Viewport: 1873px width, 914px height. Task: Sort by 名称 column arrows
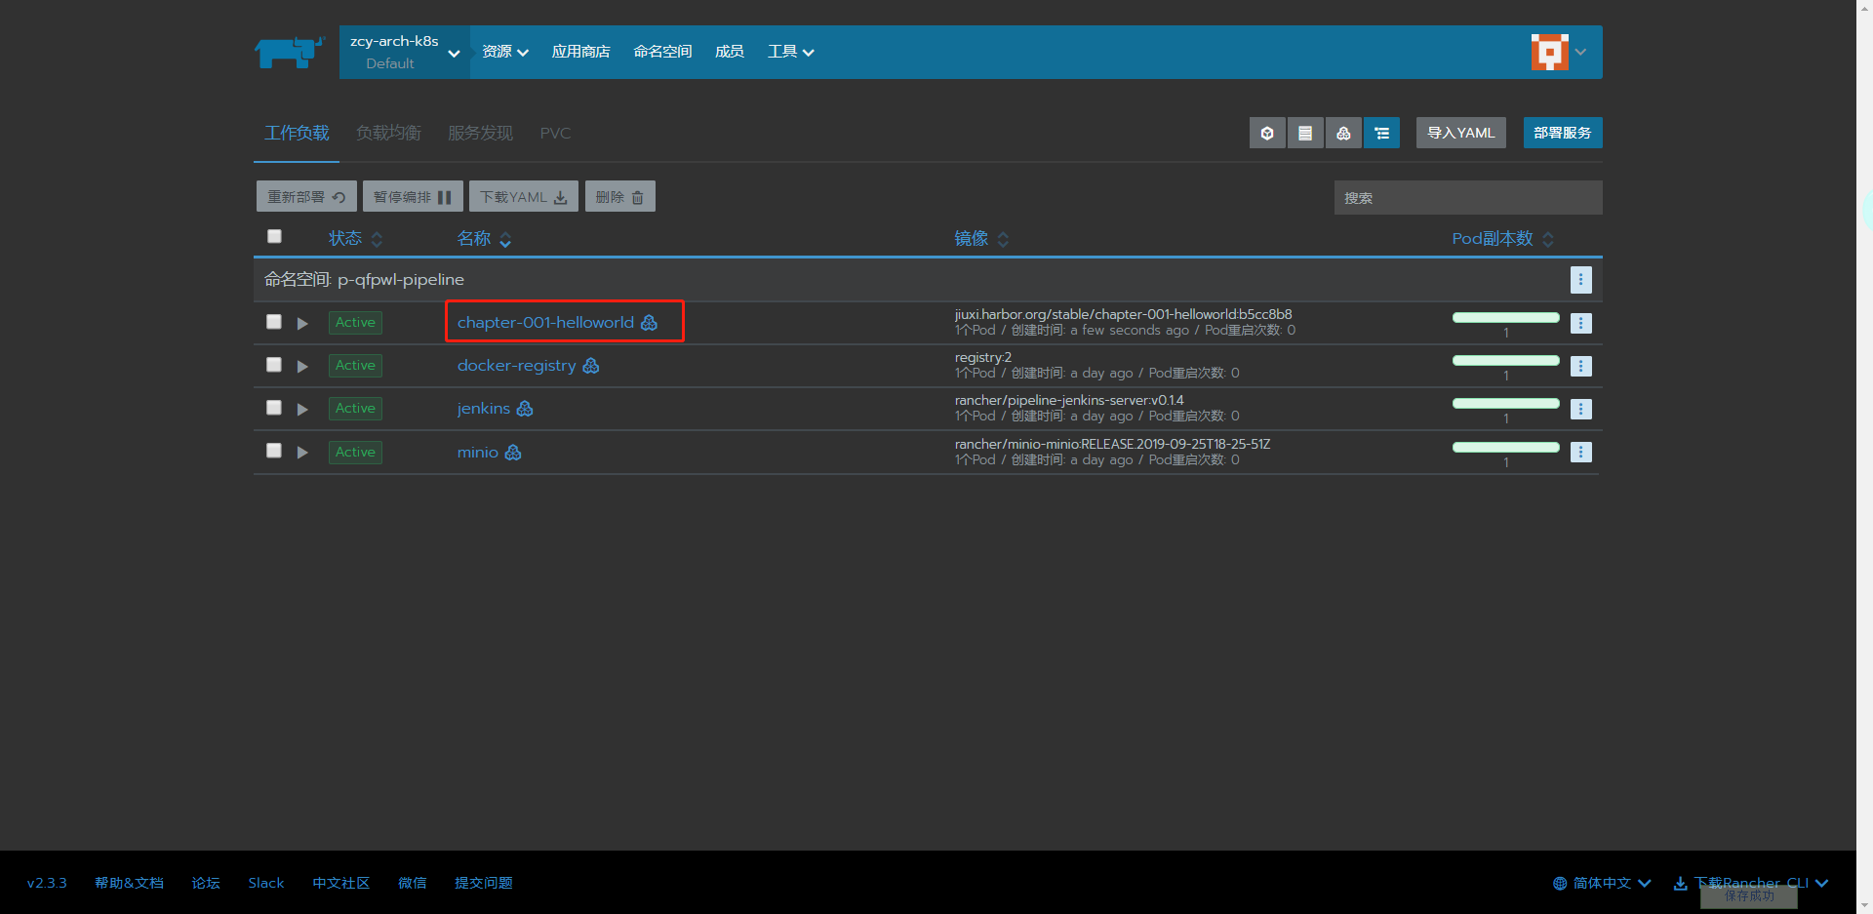pos(505,239)
